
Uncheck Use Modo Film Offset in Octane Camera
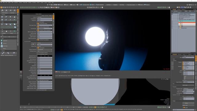click(x=38, y=24)
